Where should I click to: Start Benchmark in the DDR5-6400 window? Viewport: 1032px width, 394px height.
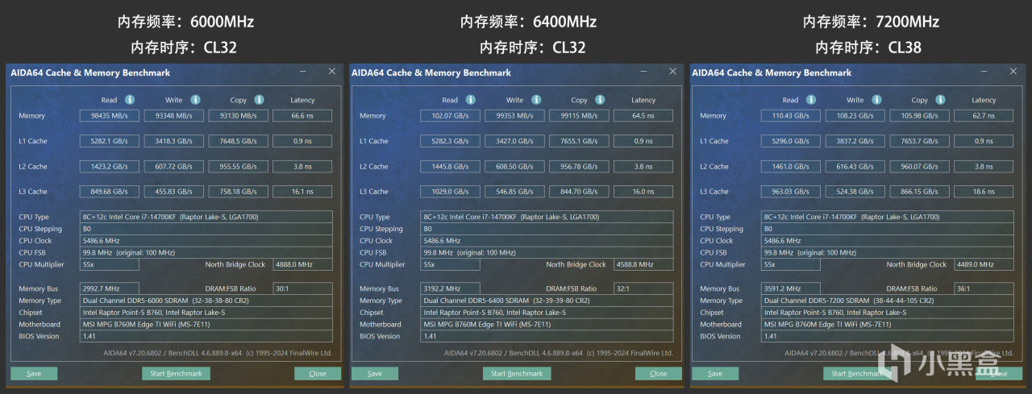point(518,374)
